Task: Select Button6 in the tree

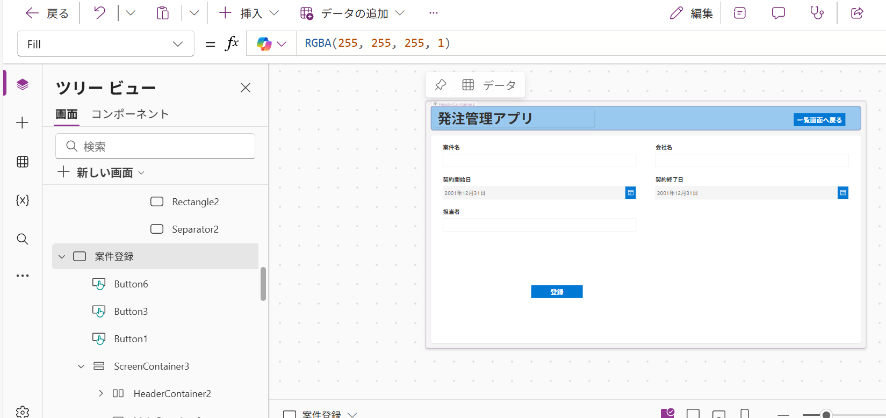Action: [x=131, y=284]
